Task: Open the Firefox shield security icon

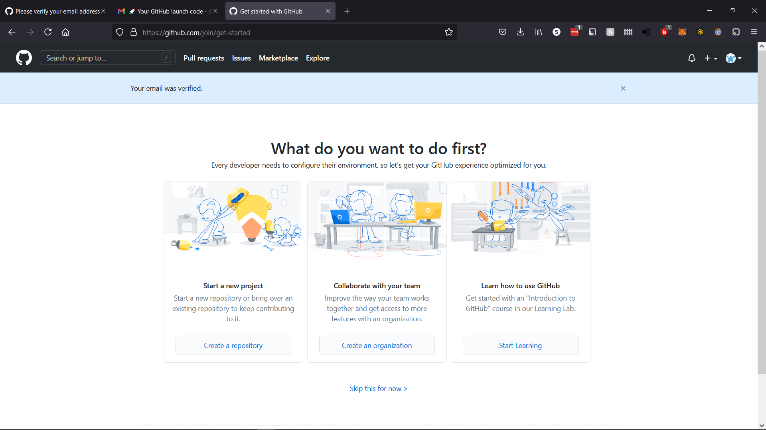Action: [120, 32]
